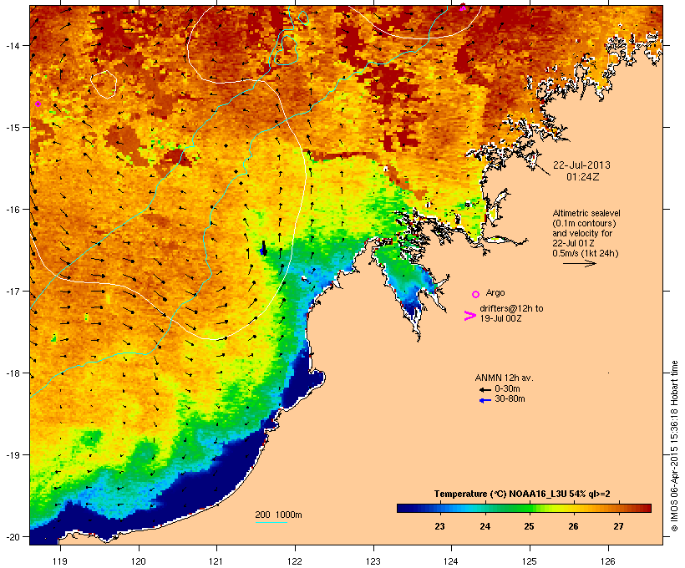Click the latitude axis label -20
Viewport: 685px width, 568px height.
click(12, 537)
